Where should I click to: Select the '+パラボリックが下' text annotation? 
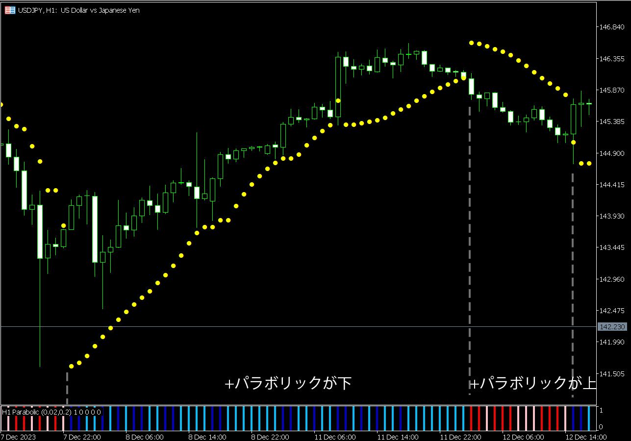[288, 383]
